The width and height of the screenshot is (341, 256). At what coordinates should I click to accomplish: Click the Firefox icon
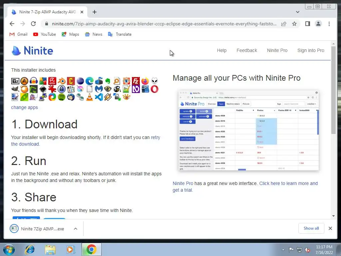(145, 81)
